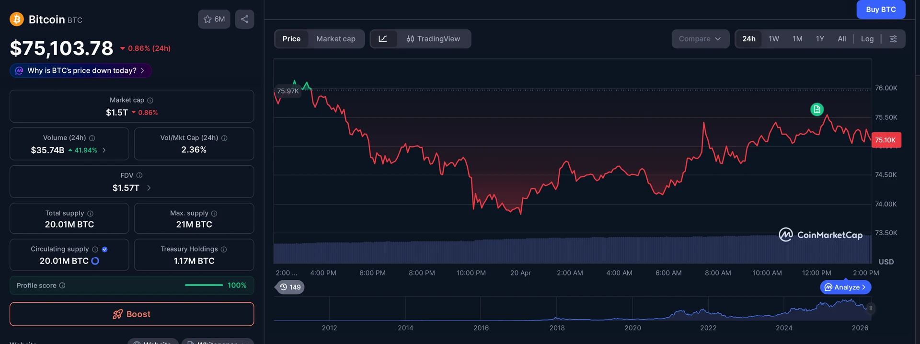Select the 1W time range

pos(774,39)
